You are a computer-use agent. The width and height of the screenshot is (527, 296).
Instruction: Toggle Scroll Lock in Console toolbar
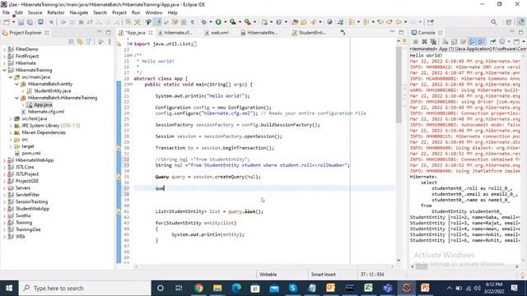pyautogui.click(x=454, y=42)
